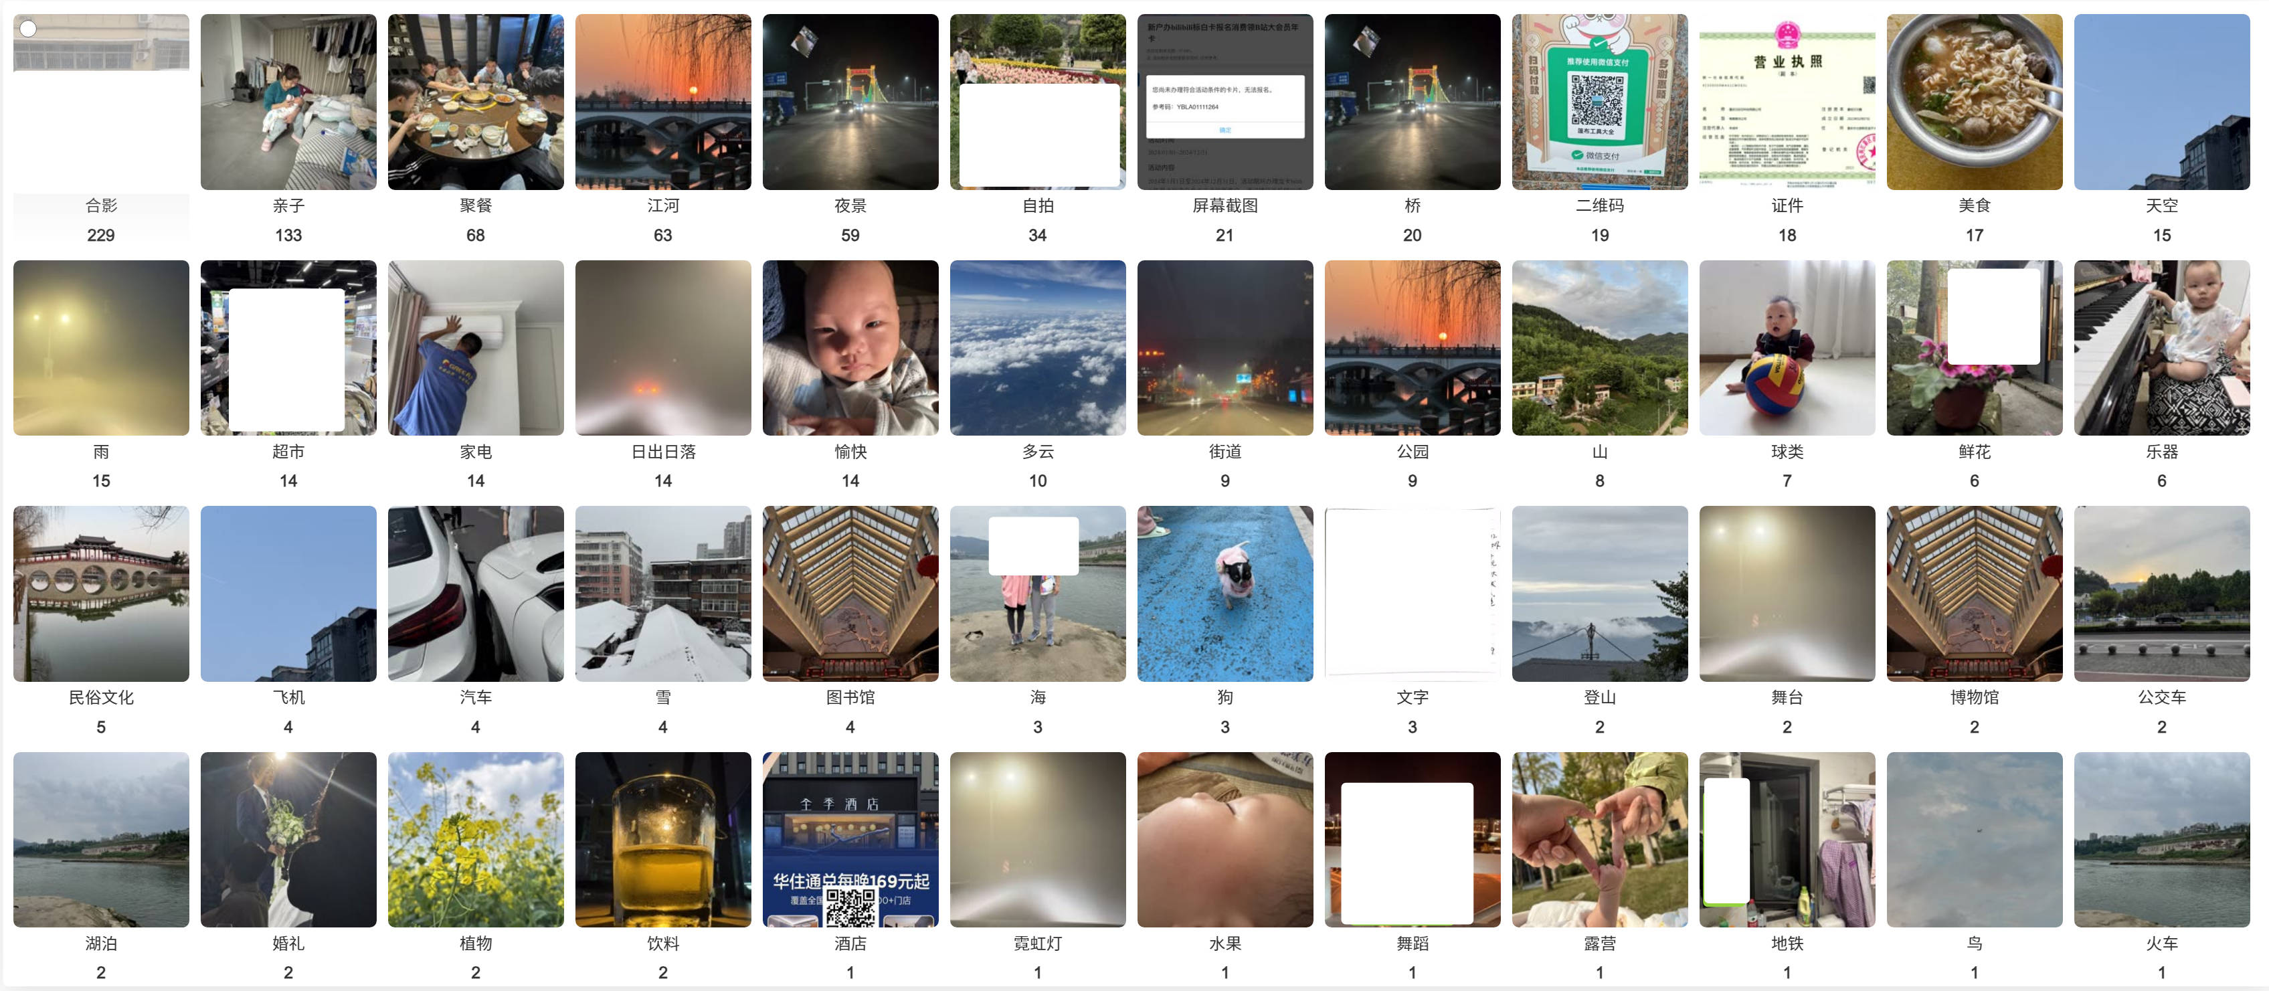The width and height of the screenshot is (2269, 991).
Task: Open the 植物 yellow flowers album
Action: (476, 838)
